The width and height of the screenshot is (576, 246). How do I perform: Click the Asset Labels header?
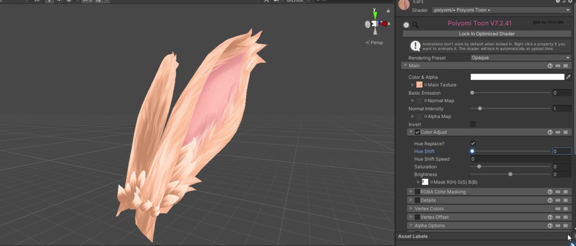pos(413,236)
